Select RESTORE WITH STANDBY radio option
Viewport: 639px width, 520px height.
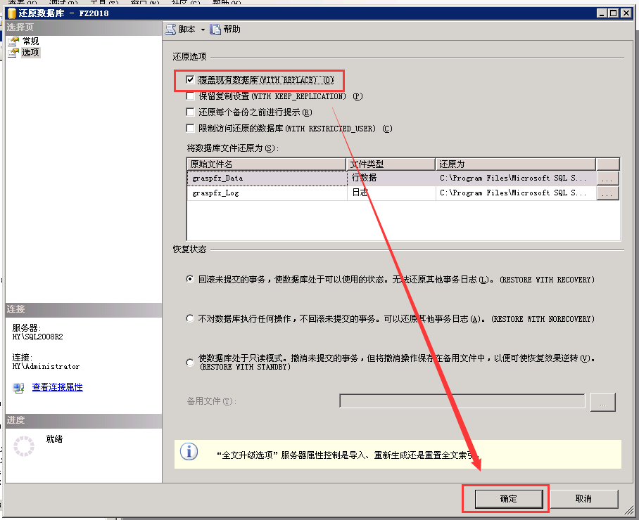point(190,362)
